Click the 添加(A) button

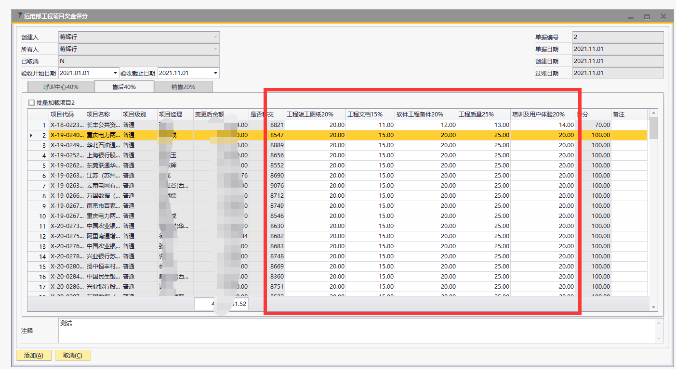(34, 356)
